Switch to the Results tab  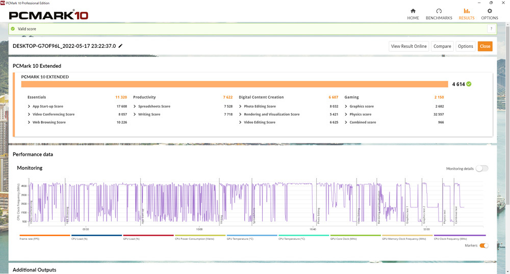467,14
